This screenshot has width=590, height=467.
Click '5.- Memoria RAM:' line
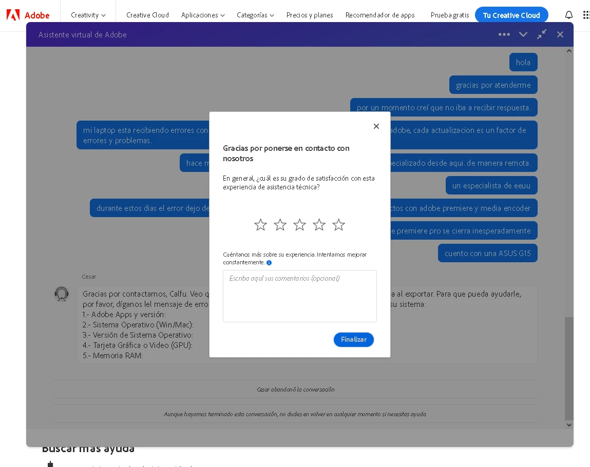[x=112, y=355]
